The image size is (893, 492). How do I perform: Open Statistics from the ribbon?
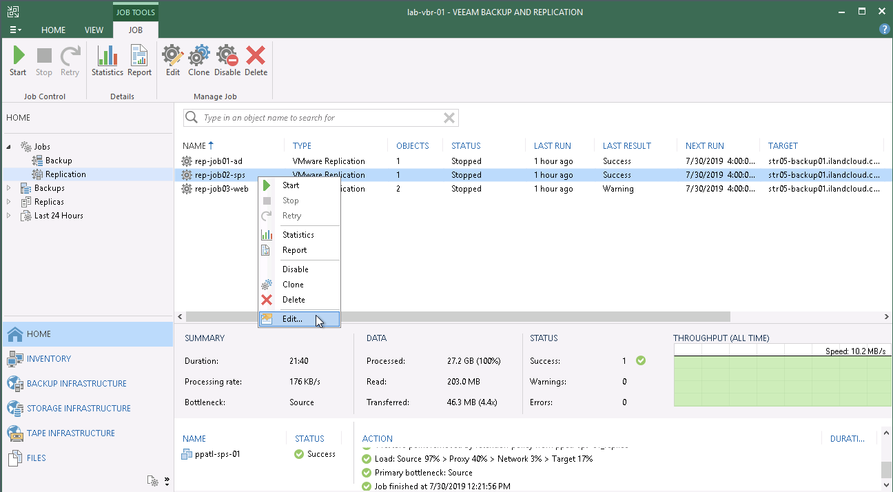pos(107,61)
